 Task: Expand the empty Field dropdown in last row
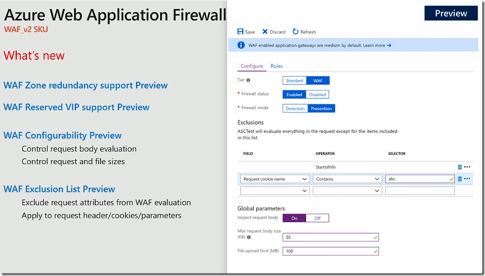point(275,191)
